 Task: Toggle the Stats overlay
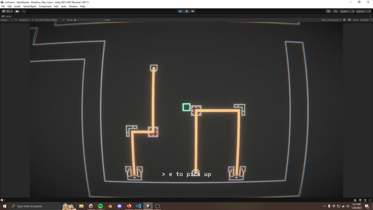point(355,20)
